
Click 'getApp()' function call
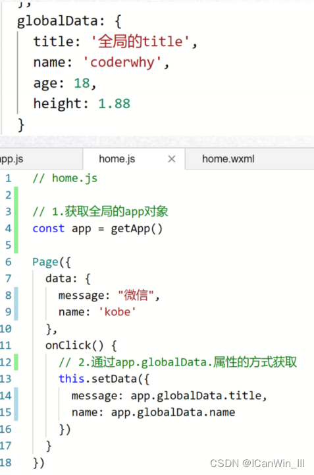click(x=137, y=229)
